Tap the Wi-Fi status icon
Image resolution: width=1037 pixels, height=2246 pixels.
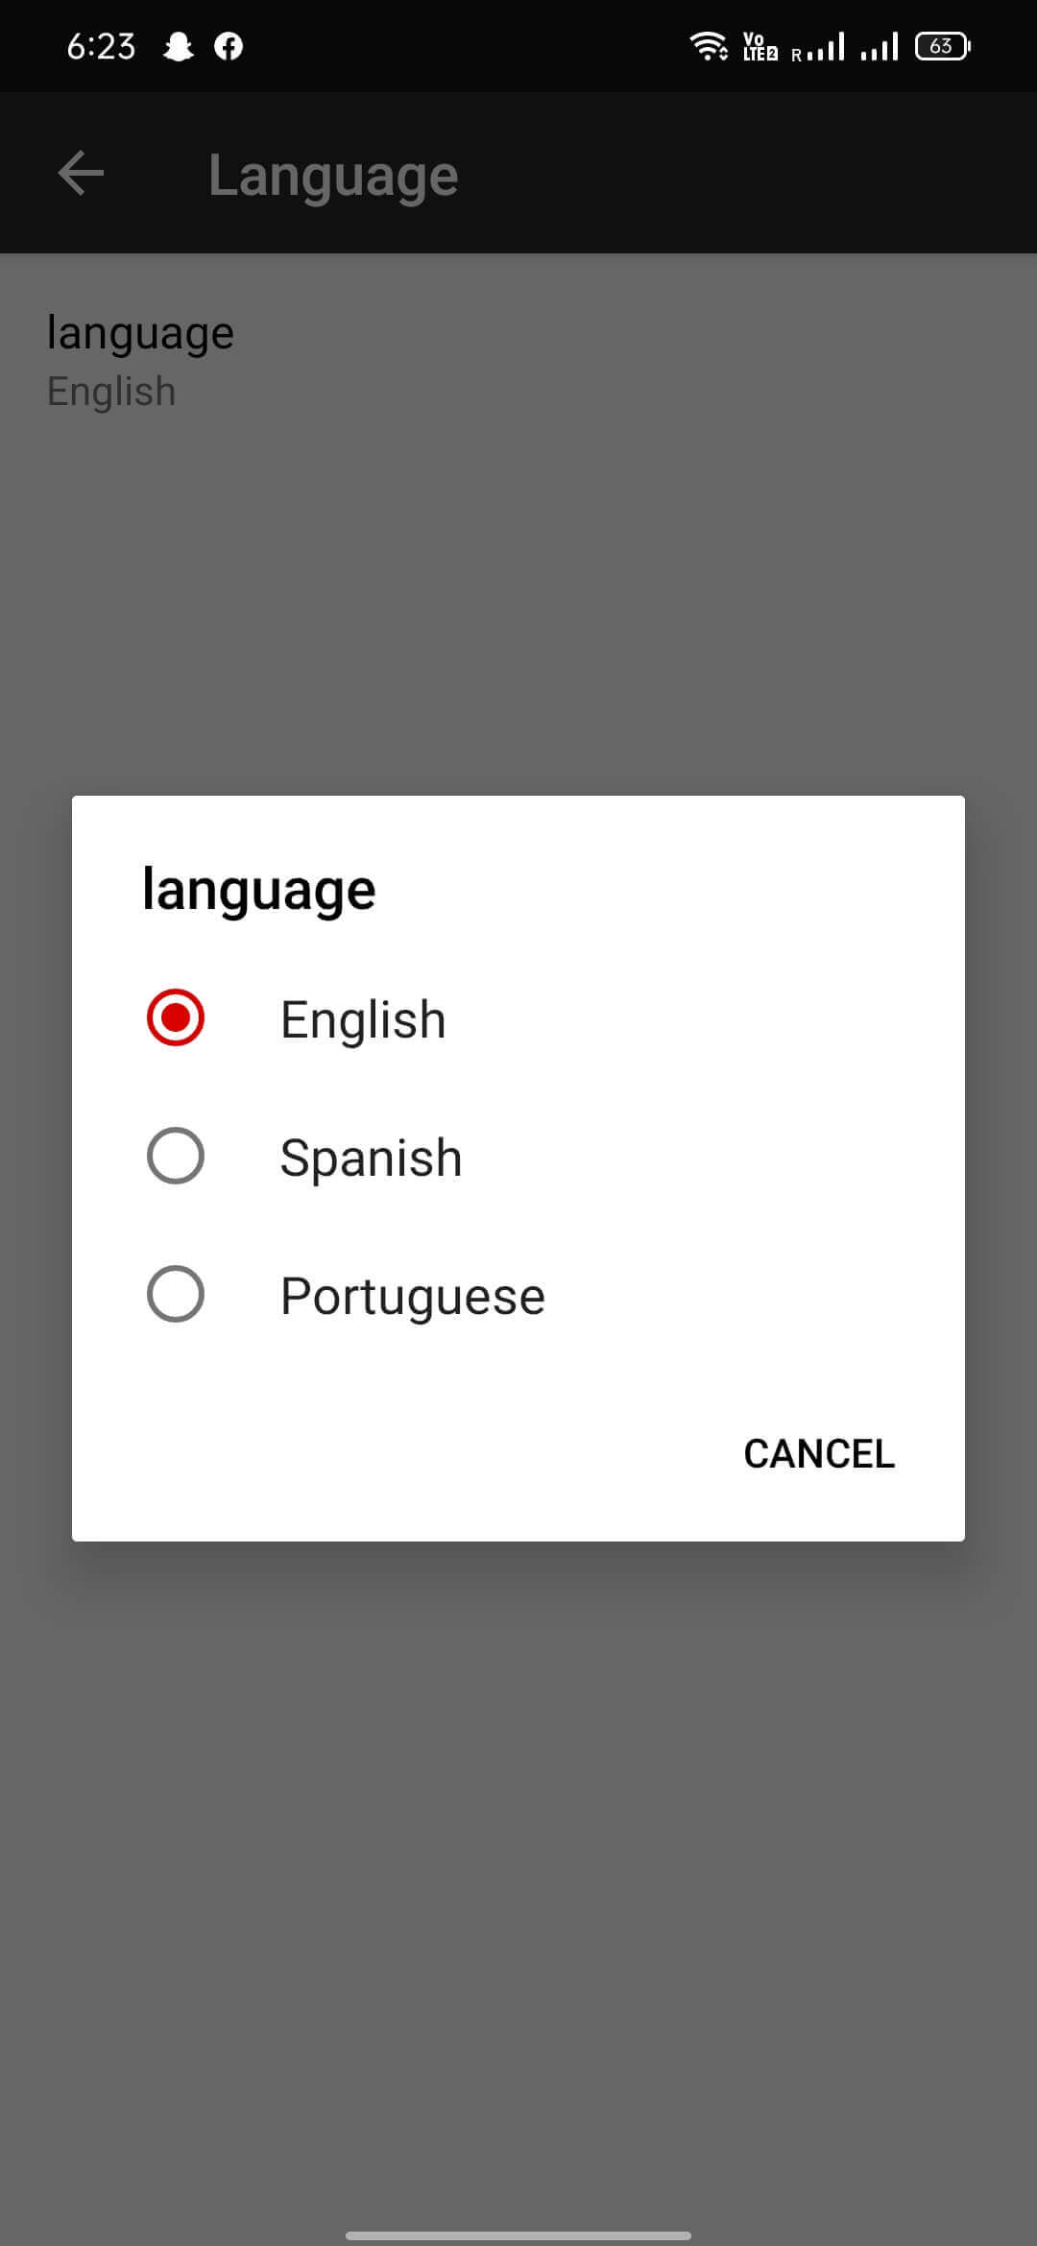coord(709,45)
